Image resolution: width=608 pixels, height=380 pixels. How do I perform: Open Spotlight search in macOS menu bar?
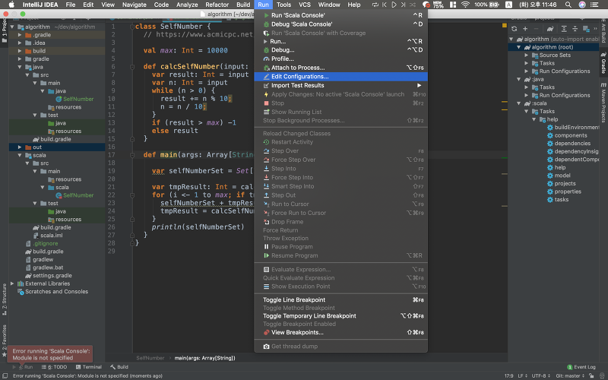coord(568,5)
